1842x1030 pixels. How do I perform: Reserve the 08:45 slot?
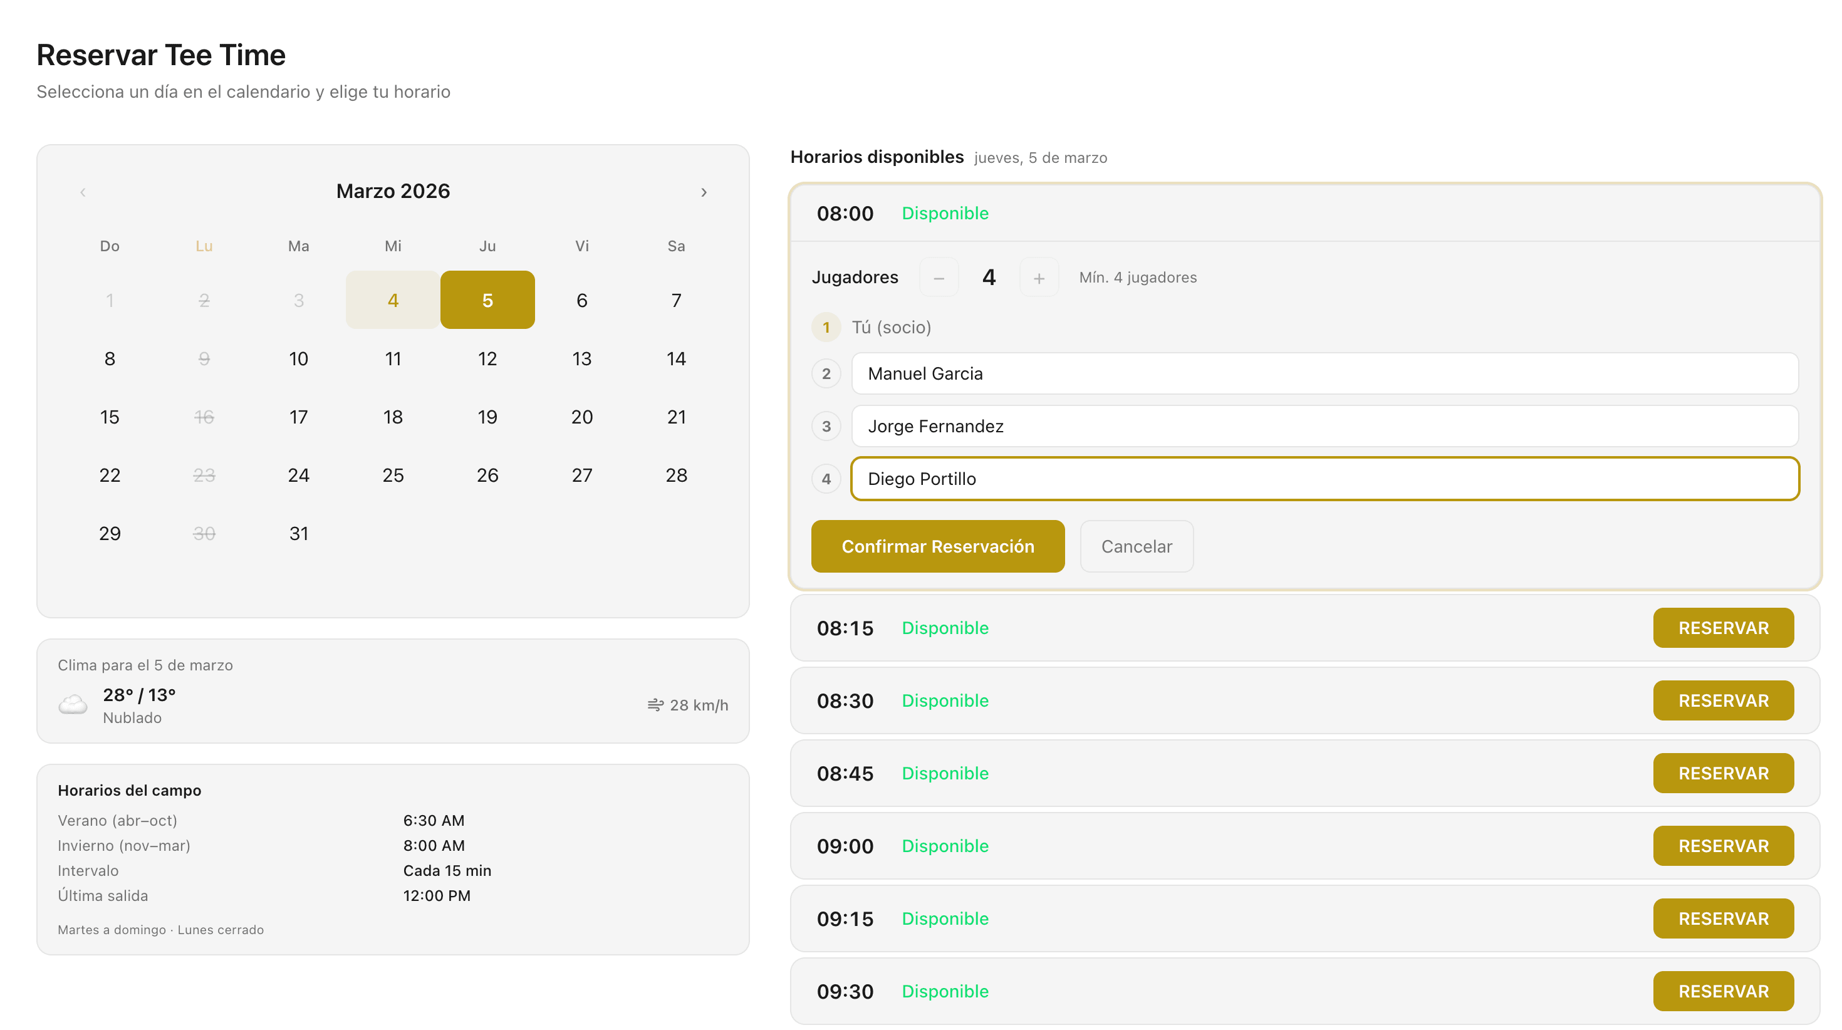point(1724,773)
